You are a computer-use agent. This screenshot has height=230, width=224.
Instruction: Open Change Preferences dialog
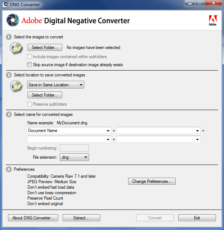[x=152, y=181]
